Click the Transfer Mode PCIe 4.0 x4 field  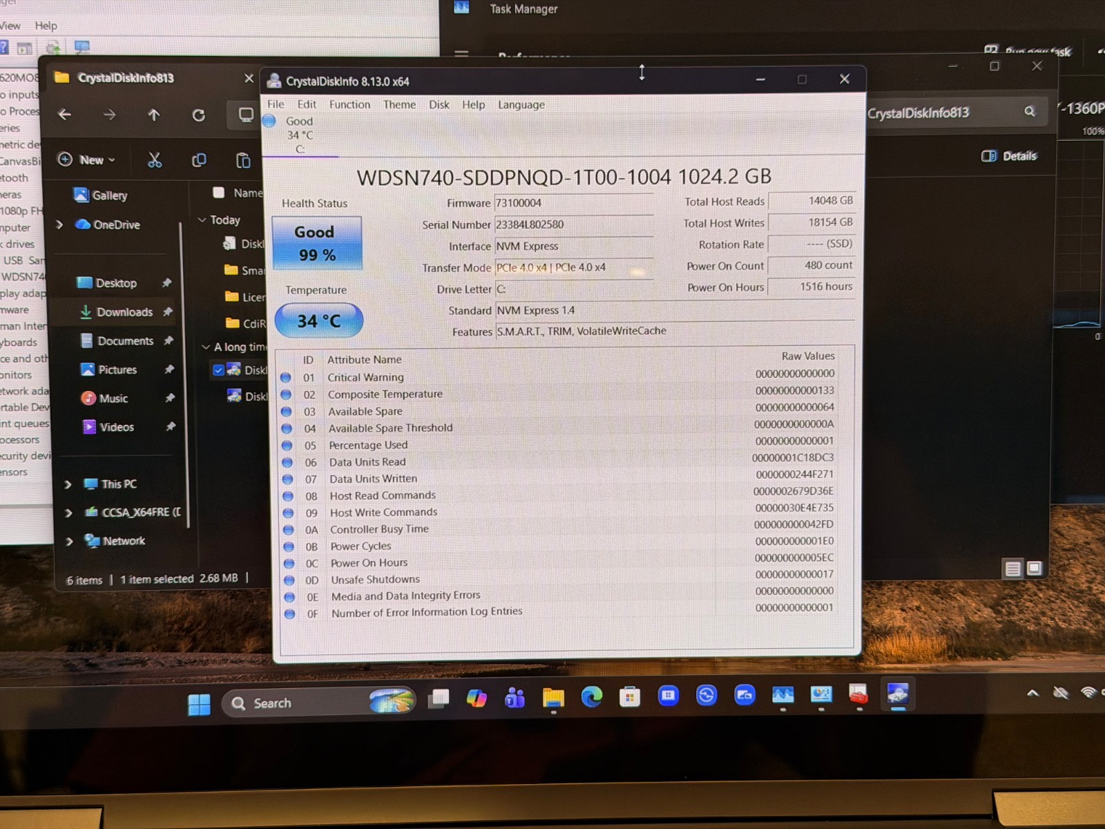tap(573, 267)
